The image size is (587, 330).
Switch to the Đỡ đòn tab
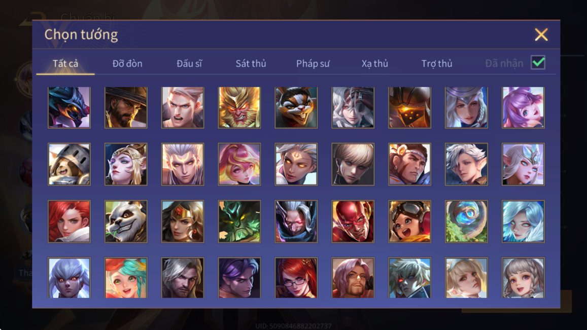pos(127,63)
